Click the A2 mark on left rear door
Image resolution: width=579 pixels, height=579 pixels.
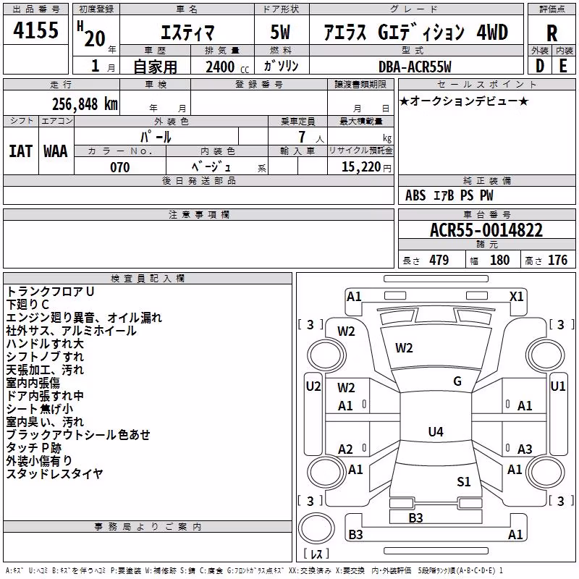coord(345,449)
